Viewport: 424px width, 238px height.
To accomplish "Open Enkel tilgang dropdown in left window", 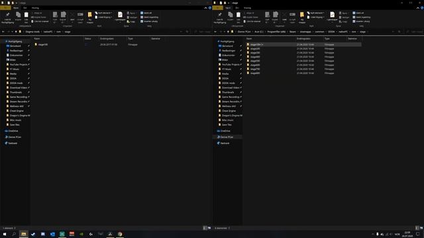I will (x=103, y=17).
